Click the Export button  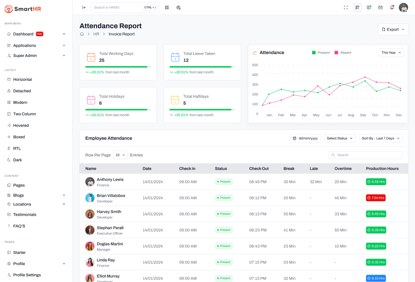[x=393, y=29]
